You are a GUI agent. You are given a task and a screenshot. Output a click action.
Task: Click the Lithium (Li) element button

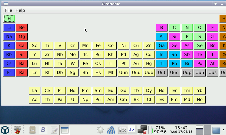click(x=9, y=28)
